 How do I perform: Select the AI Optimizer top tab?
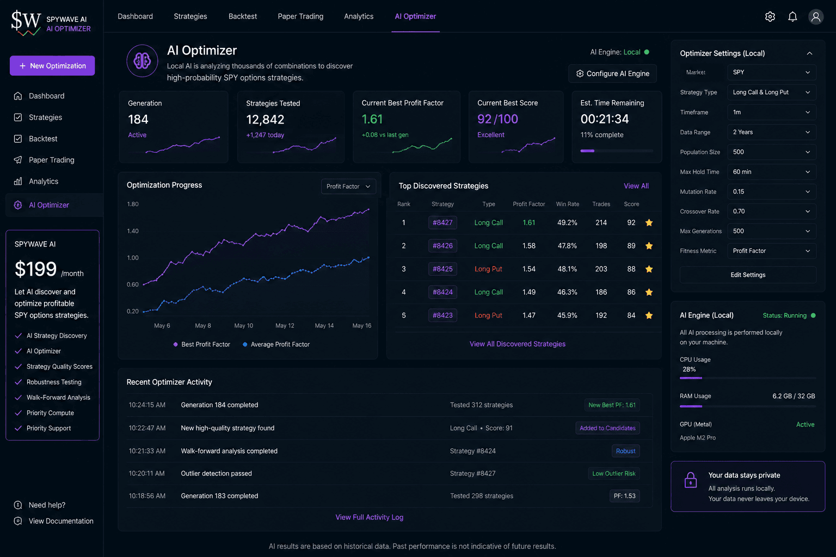coord(415,16)
